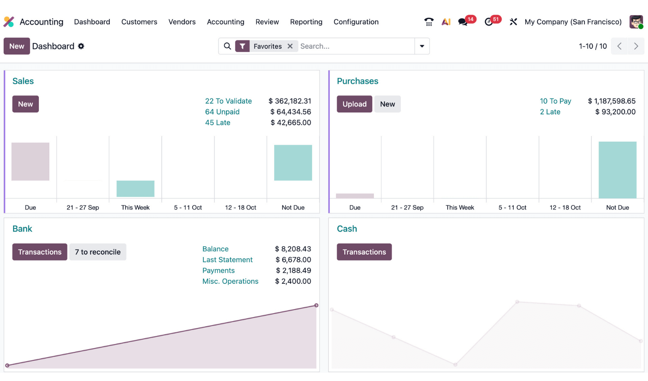Click the Dashboard settings gear icon

pos(81,46)
